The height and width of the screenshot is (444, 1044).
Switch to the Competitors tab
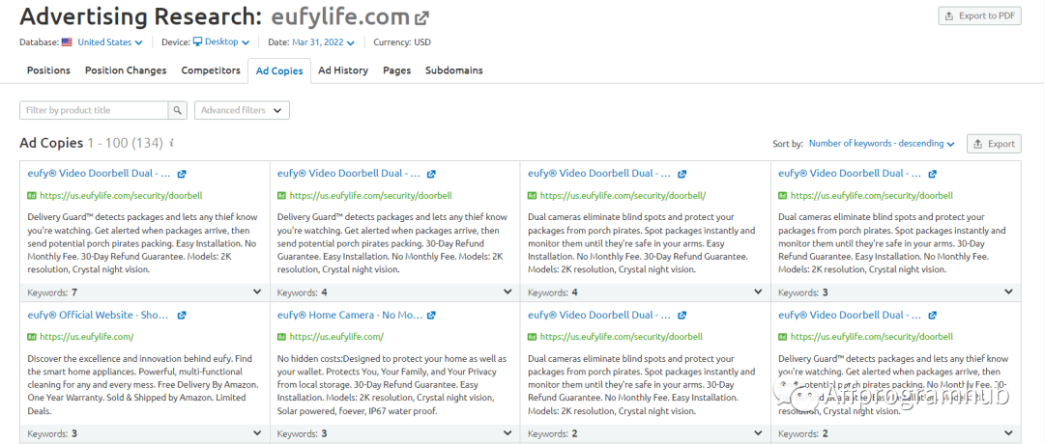tap(211, 70)
